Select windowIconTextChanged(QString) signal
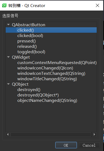 [x=51, y=73]
